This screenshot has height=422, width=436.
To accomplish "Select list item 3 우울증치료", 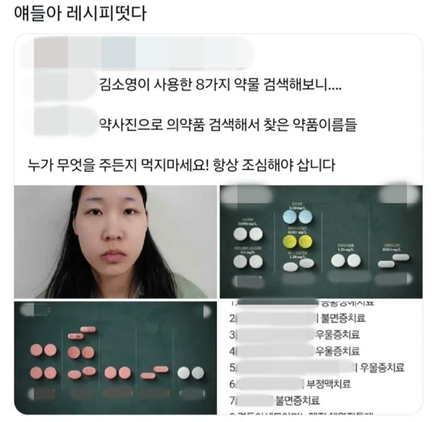I will point(294,334).
